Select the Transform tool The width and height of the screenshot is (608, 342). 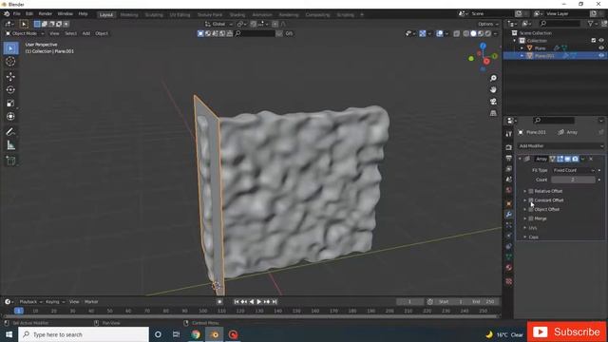coord(10,116)
